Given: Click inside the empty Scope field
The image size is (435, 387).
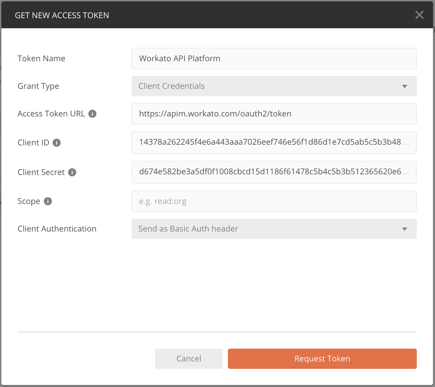Looking at the screenshot, I should (x=274, y=201).
